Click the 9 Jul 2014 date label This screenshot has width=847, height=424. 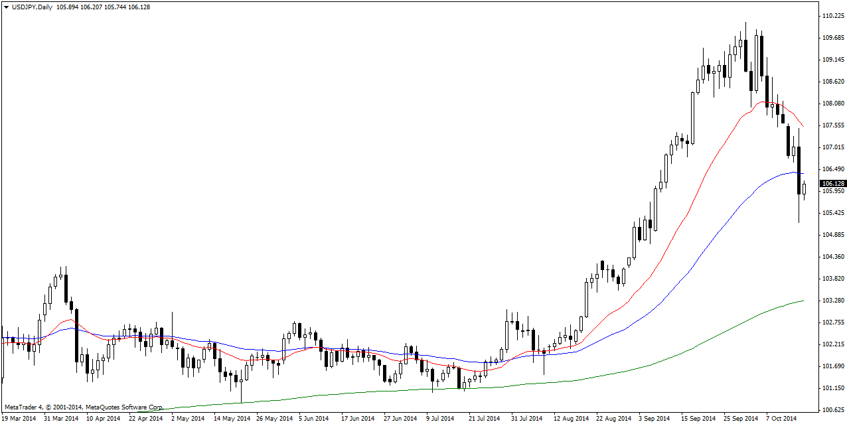point(440,419)
